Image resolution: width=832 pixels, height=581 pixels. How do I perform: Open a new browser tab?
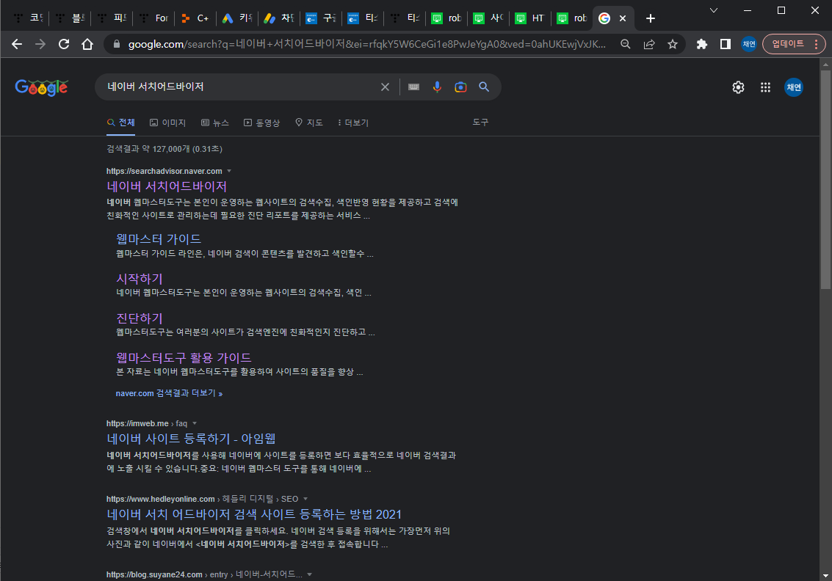pos(651,18)
